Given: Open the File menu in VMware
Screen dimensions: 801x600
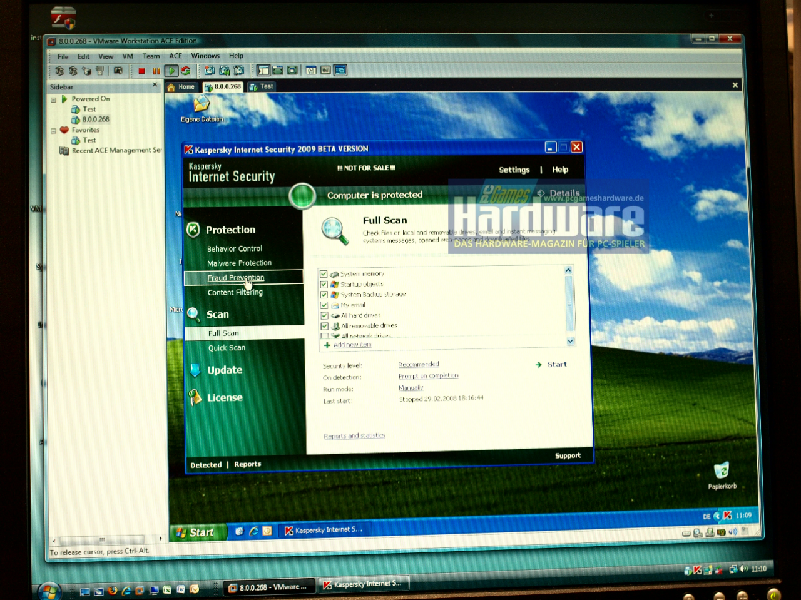Looking at the screenshot, I should click(x=63, y=57).
